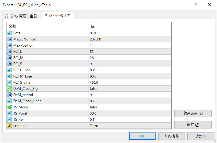This screenshot has height=143, width=217.
Task: Click the TS_Mode boolean type icon
Action: tap(10, 107)
